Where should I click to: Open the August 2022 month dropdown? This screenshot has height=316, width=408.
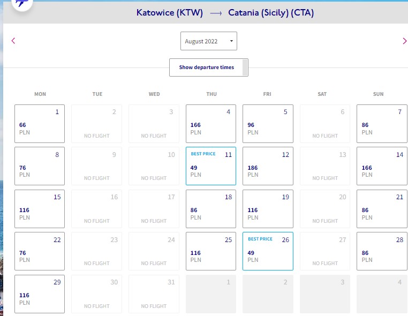[x=209, y=41]
